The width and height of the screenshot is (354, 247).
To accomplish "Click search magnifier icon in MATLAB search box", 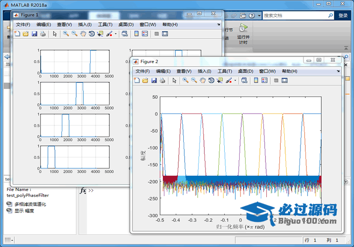I will click(x=331, y=15).
